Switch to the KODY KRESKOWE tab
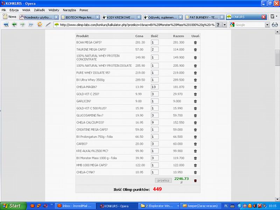Viewport: 280px width, 210px height. pos(121,17)
